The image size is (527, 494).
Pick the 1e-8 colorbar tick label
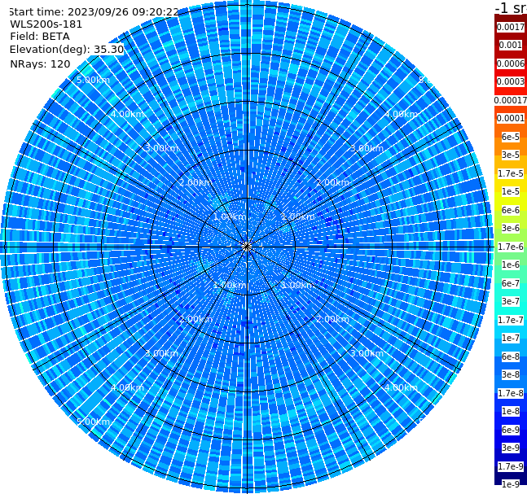click(x=511, y=411)
